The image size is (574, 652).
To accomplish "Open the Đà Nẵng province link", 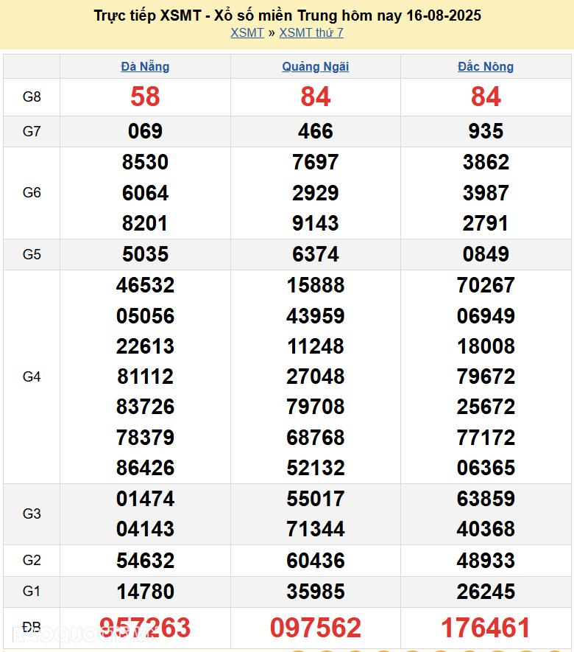I will (x=145, y=66).
